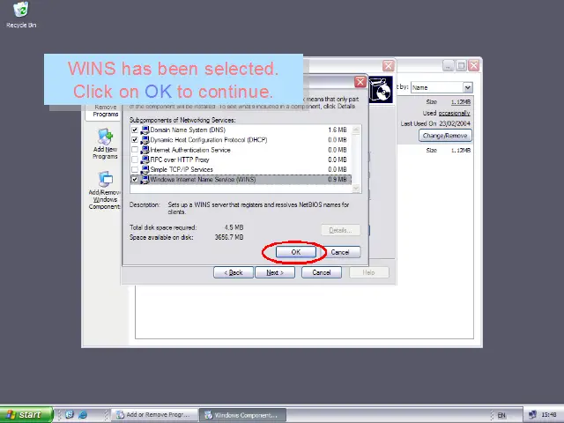Select the Windows Internet Name Service row text
Image resolution: width=564 pixels, height=423 pixels.
click(203, 179)
